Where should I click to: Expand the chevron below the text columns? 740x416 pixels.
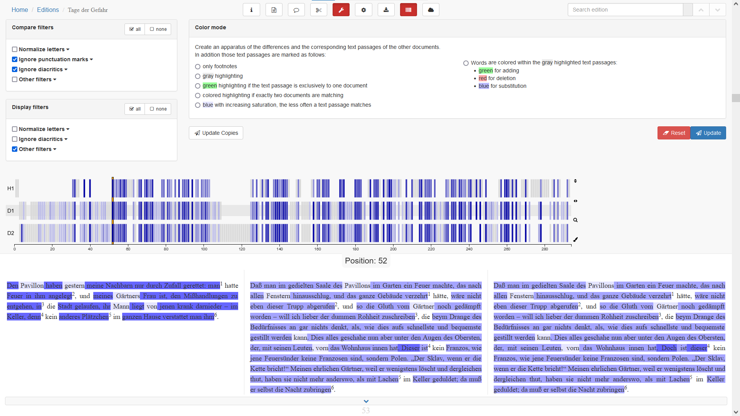point(366,401)
